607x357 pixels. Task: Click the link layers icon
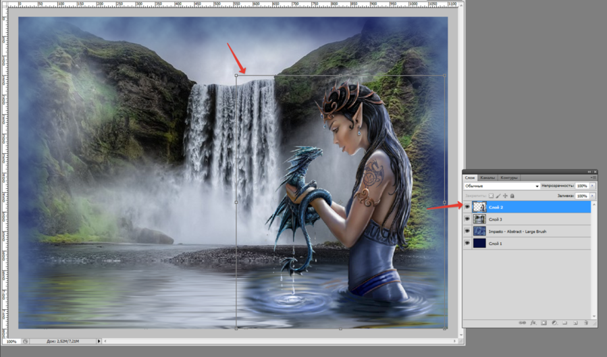(522, 323)
